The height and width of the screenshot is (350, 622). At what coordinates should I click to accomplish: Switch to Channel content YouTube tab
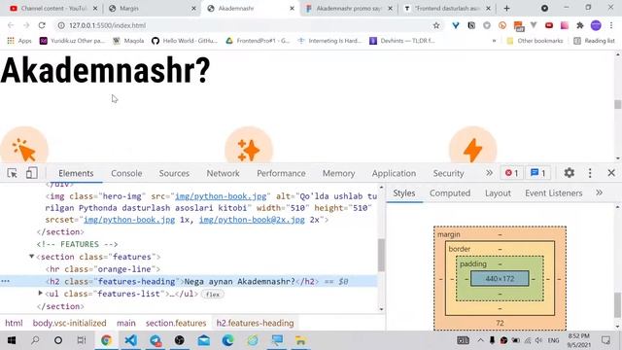tap(53, 9)
